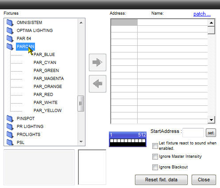Click the right arrow add-fixture button
220x188 pixels.
97,62
